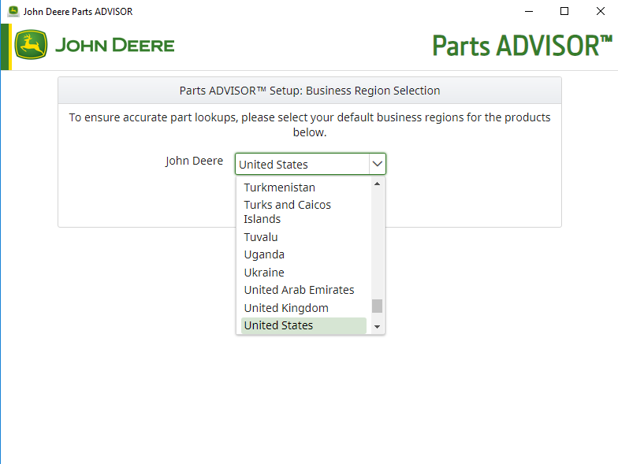The height and width of the screenshot is (464, 618).
Task: Select Ukraine from the country list
Action: [264, 273]
